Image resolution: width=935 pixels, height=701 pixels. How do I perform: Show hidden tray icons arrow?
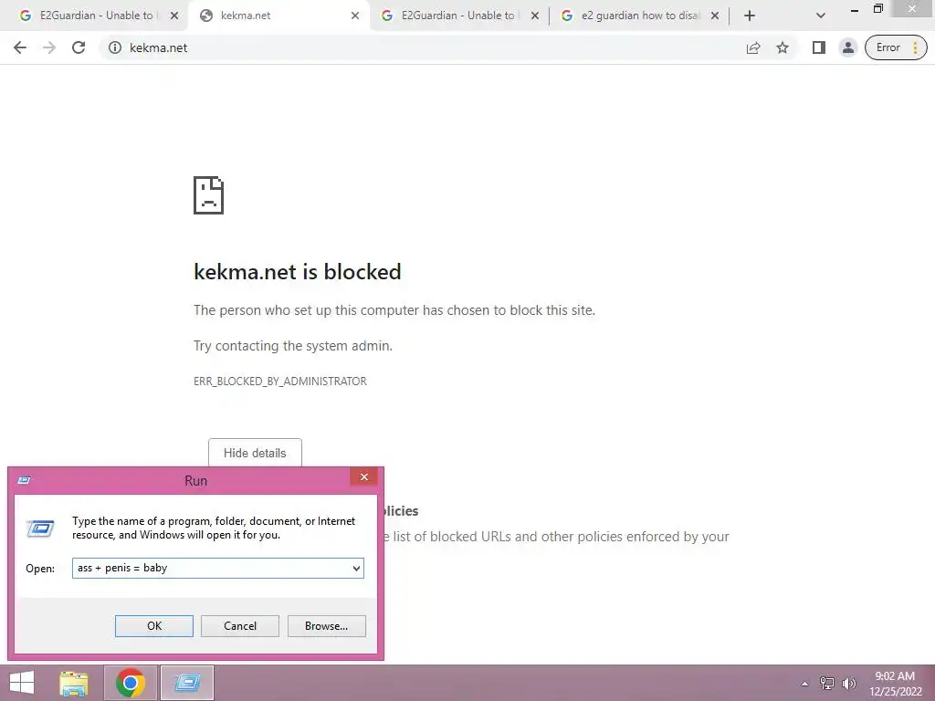click(x=804, y=684)
